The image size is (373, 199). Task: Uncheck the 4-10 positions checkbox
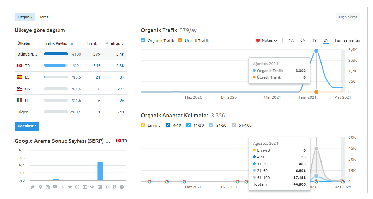click(x=168, y=125)
